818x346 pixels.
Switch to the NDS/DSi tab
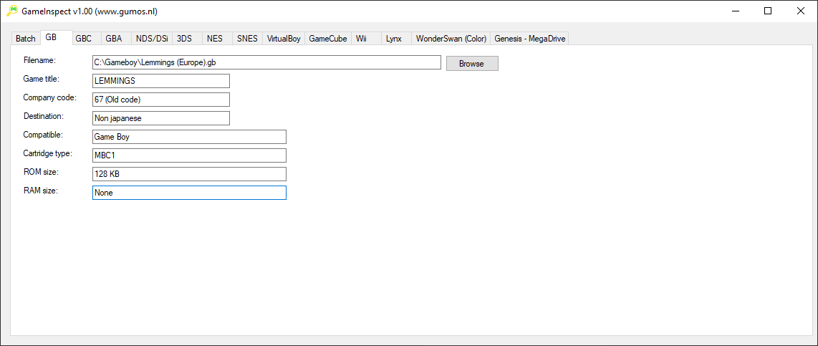tap(152, 39)
